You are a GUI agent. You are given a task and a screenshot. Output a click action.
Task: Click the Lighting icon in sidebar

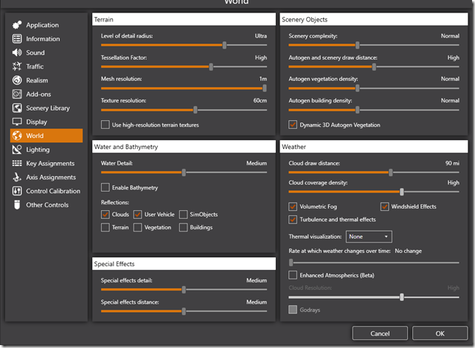click(x=17, y=150)
